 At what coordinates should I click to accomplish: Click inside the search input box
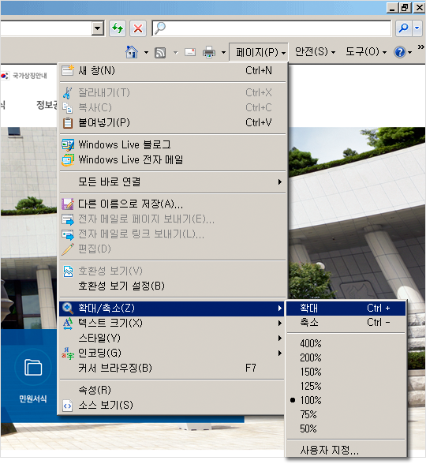(271, 28)
